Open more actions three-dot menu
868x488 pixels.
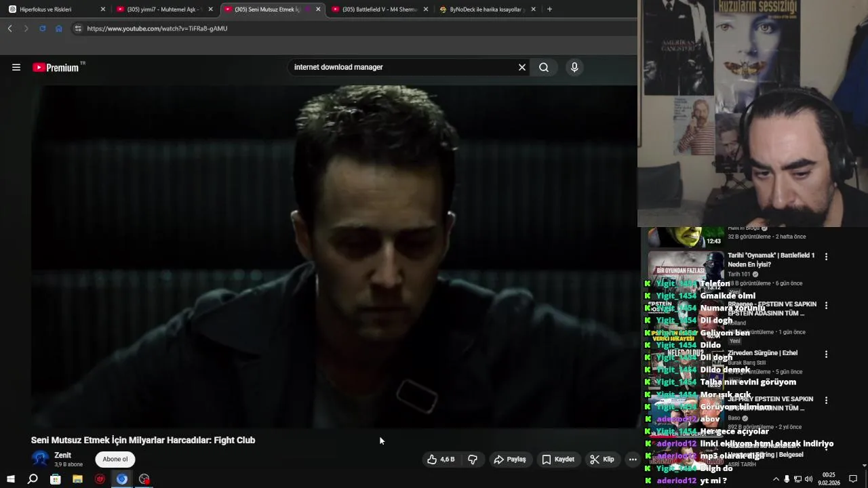pos(633,460)
